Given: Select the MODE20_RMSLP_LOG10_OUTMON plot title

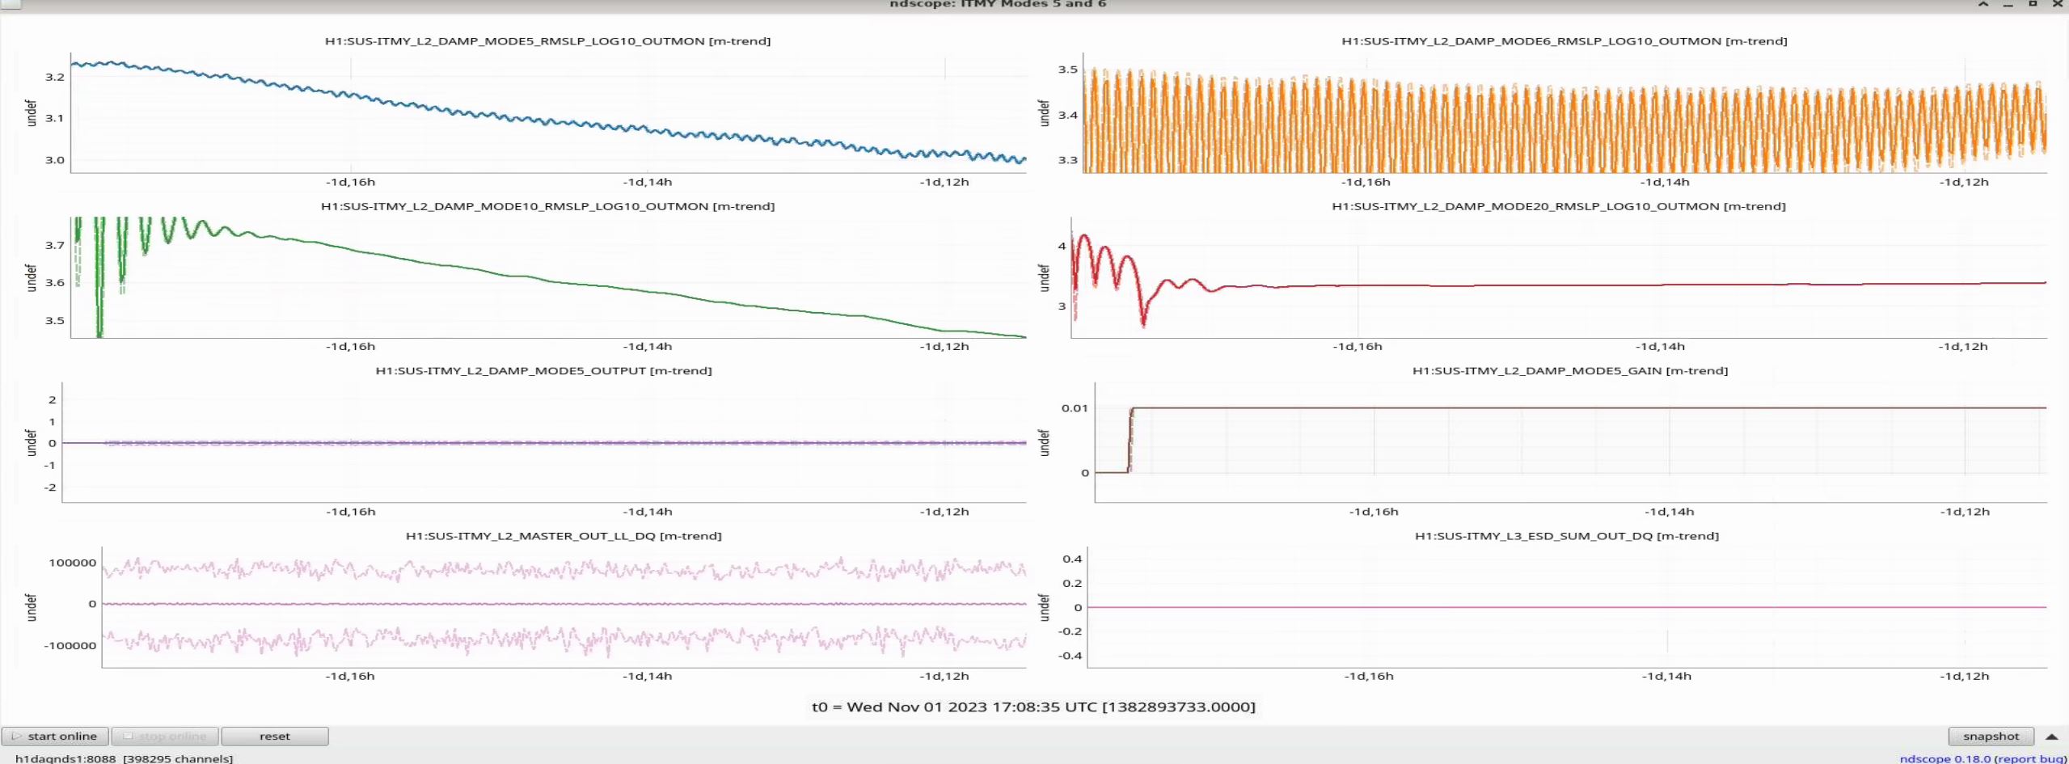Looking at the screenshot, I should click(1558, 206).
